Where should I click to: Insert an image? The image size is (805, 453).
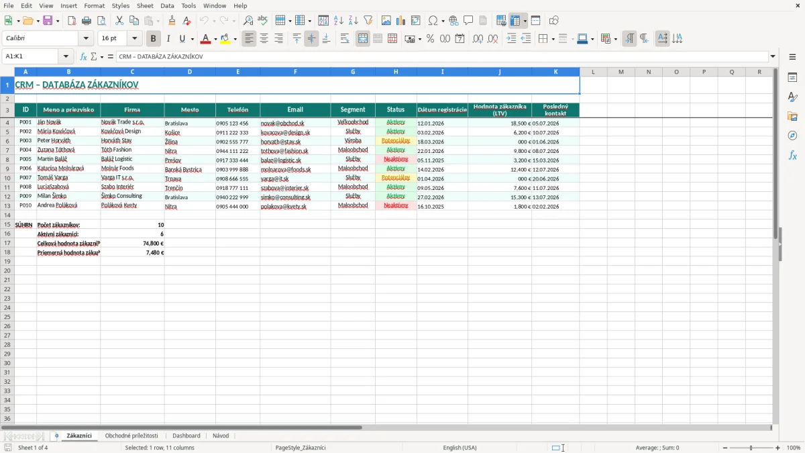pos(386,21)
